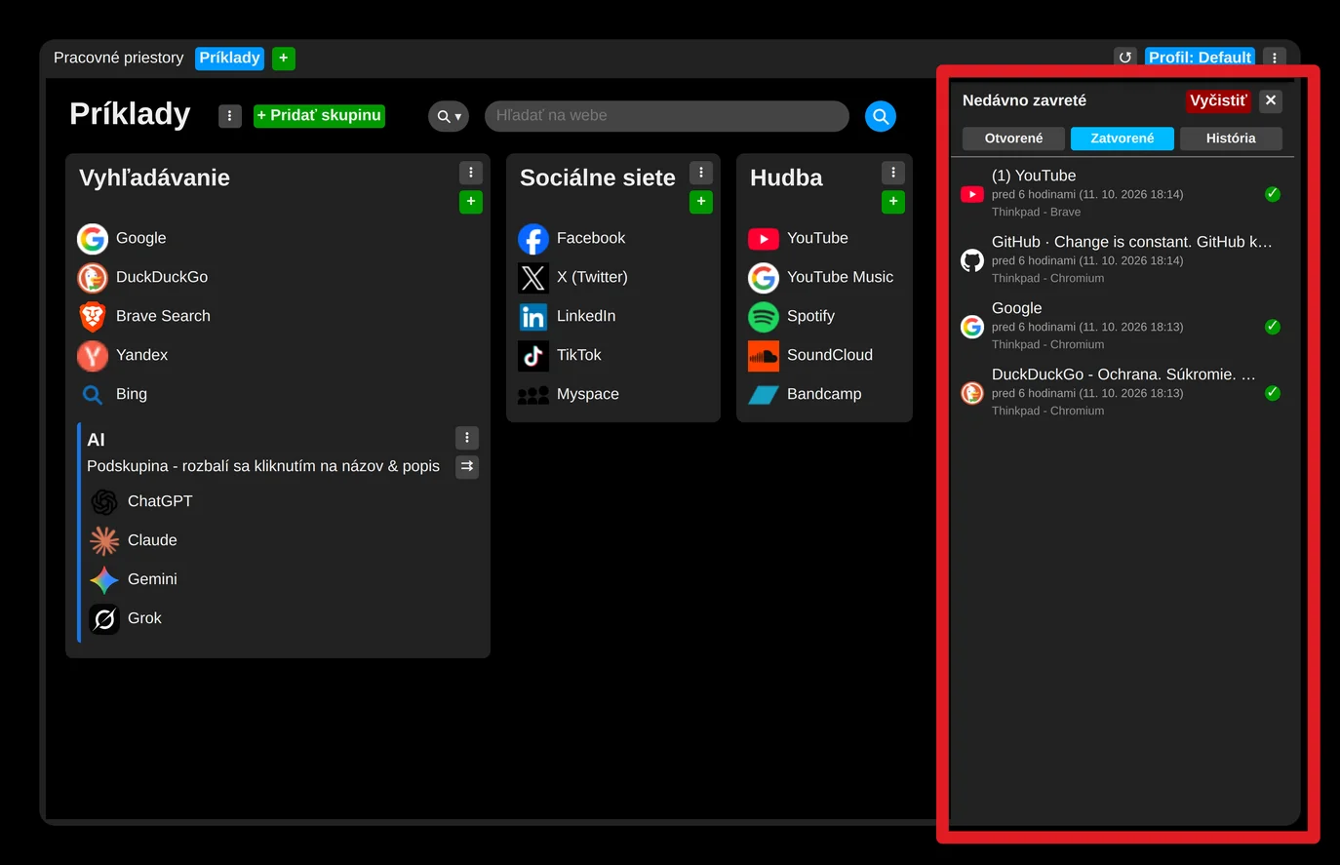Toggle the green check on the closed DuckDuckGo entry

point(1273,393)
